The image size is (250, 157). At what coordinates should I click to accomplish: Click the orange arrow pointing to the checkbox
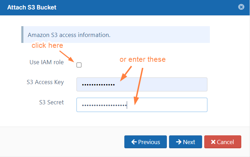pos(66,56)
